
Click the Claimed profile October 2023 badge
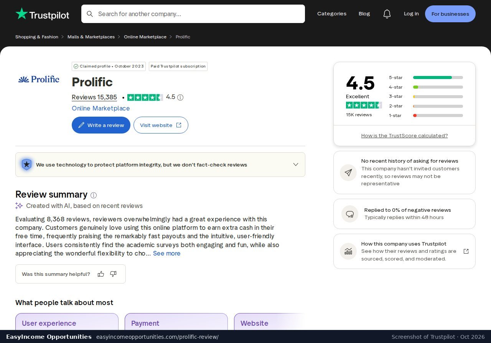(109, 66)
